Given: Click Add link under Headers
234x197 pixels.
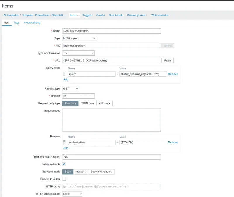Looking at the screenshot, I should tap(66, 148).
